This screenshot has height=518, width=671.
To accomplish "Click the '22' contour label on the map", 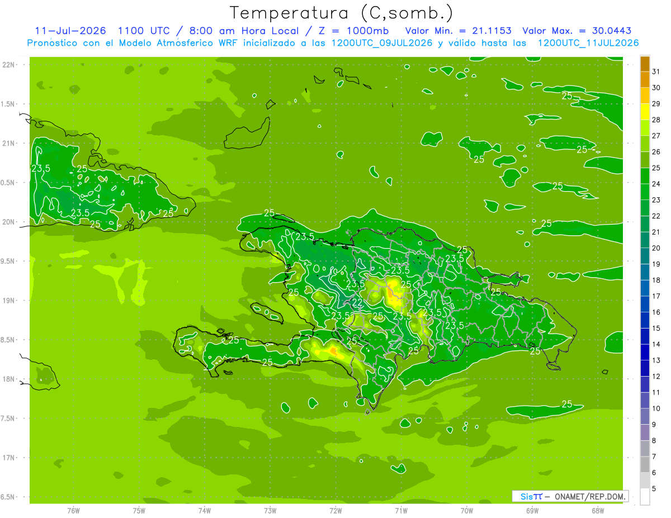I will click(357, 302).
